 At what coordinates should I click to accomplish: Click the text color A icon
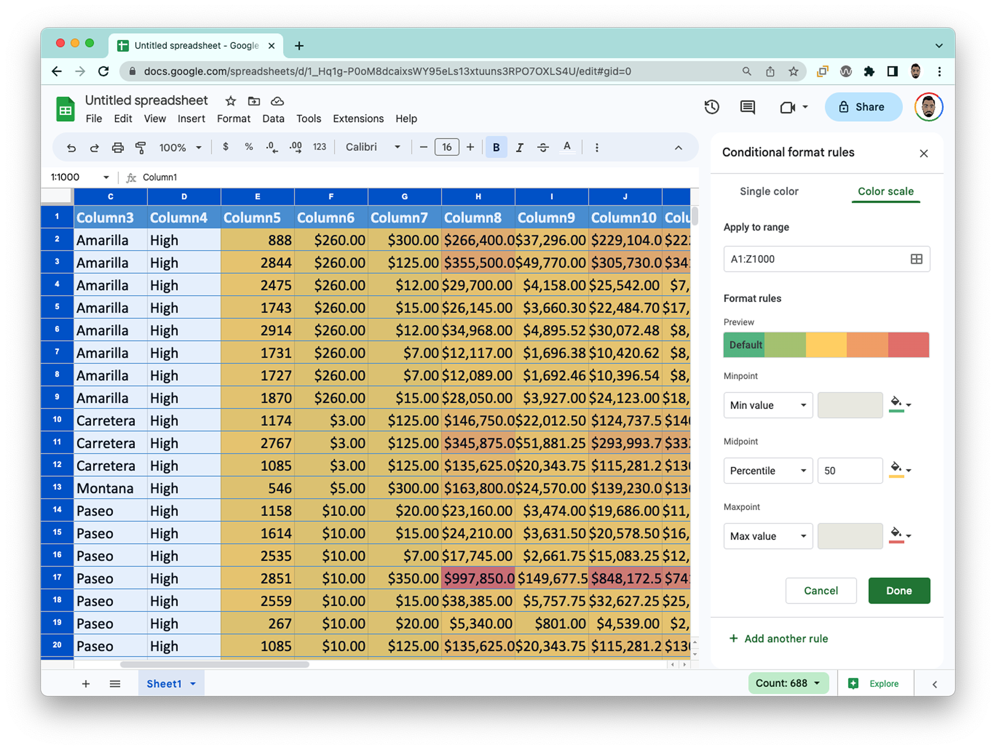[x=567, y=147]
